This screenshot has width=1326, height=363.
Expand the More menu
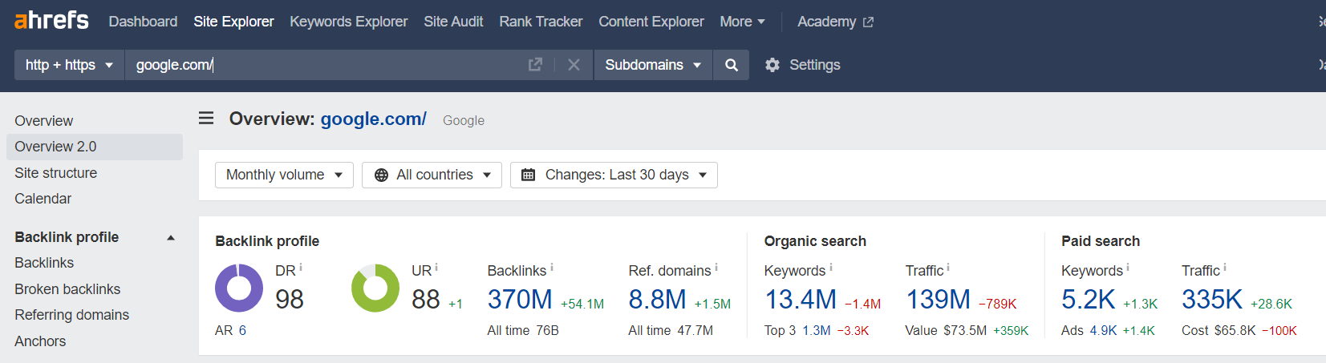click(x=742, y=22)
